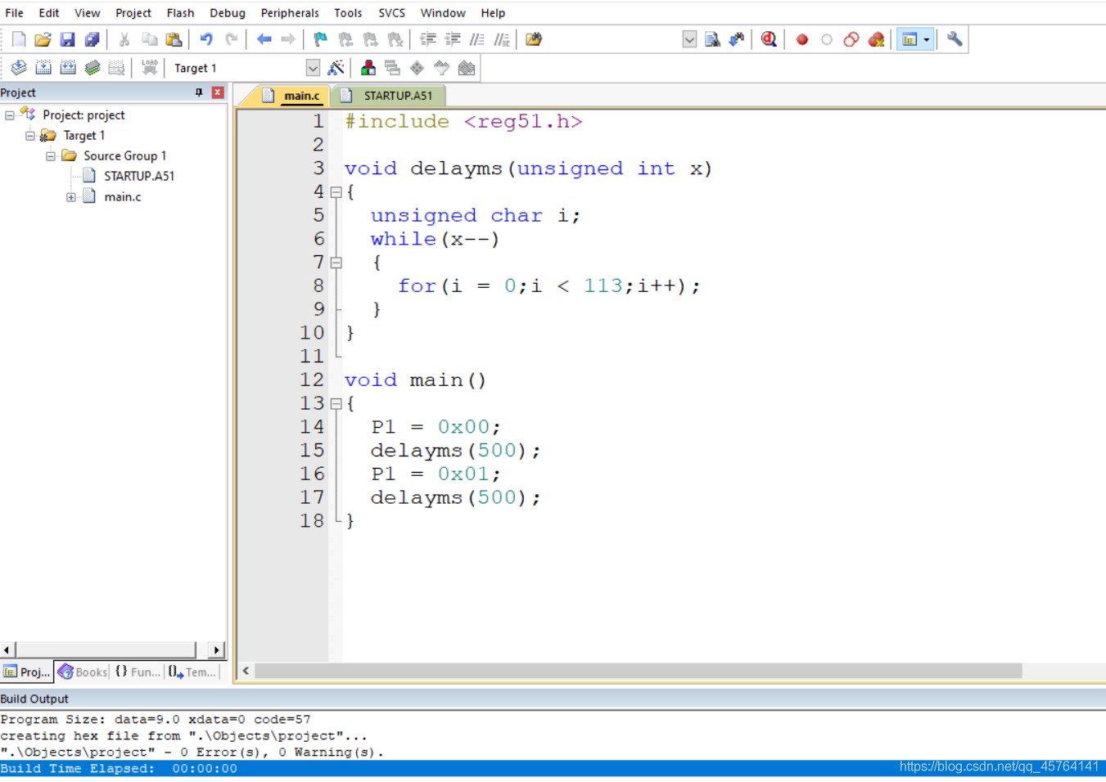The width and height of the screenshot is (1106, 782).
Task: Fold the while loop block
Action: pyautogui.click(x=336, y=263)
